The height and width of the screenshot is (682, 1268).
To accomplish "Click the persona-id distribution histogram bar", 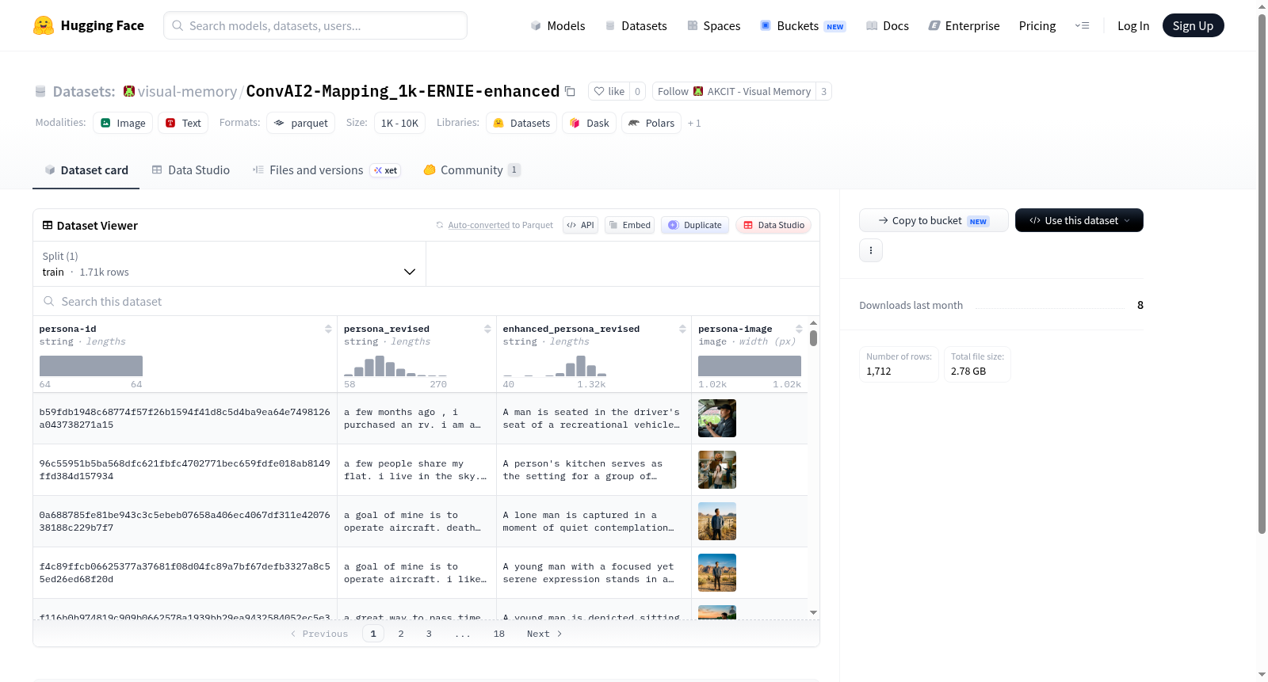I will 91,366.
